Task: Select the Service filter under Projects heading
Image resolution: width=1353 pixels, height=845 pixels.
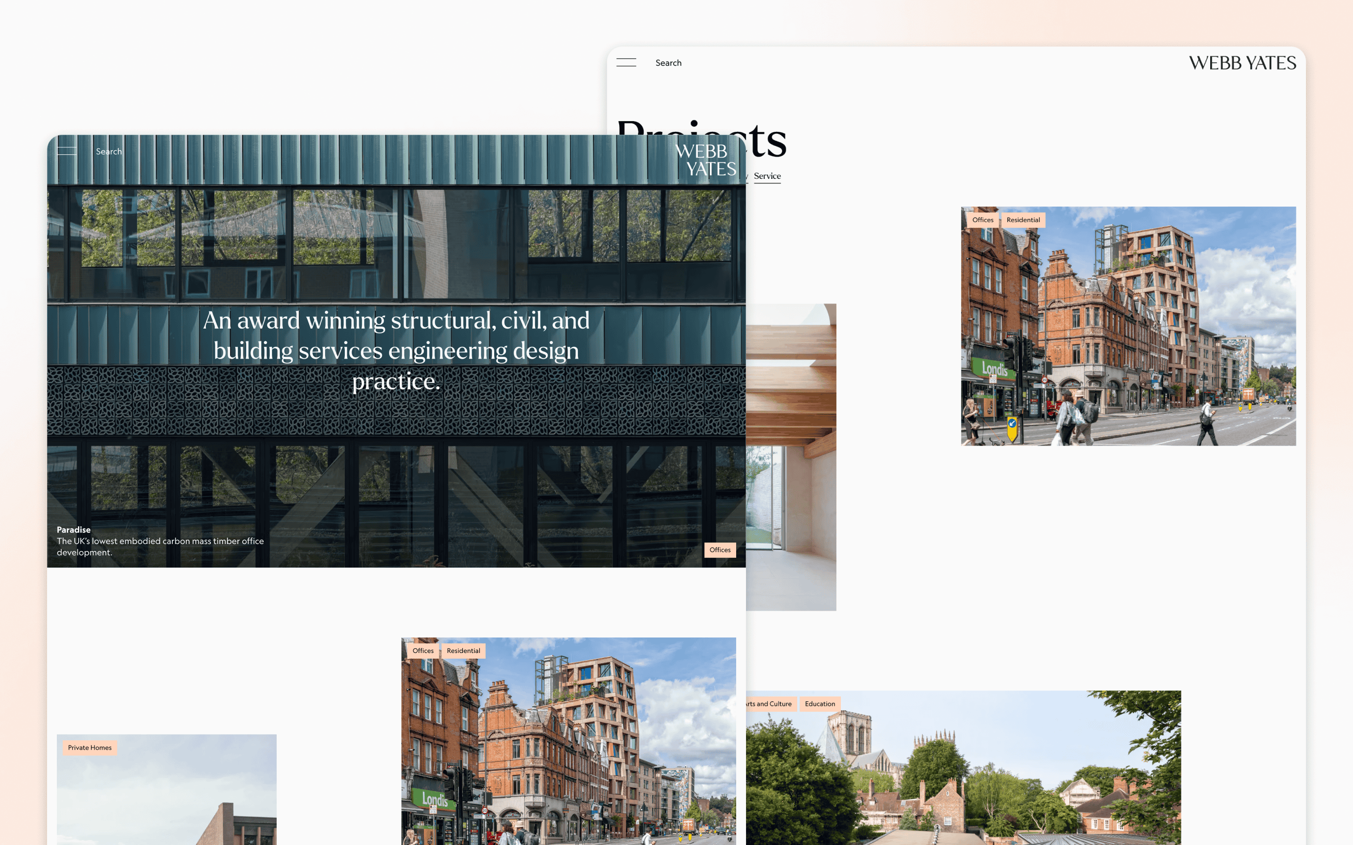Action: [x=767, y=176]
